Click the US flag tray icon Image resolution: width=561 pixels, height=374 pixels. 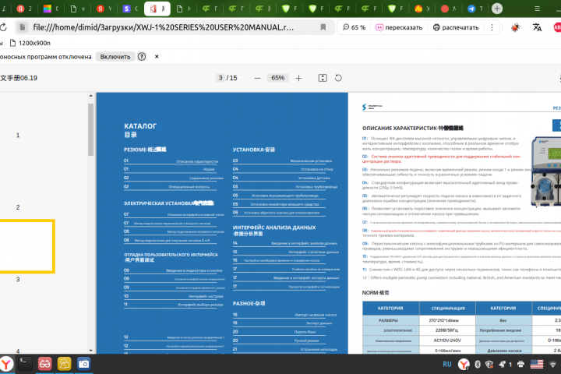(x=536, y=365)
